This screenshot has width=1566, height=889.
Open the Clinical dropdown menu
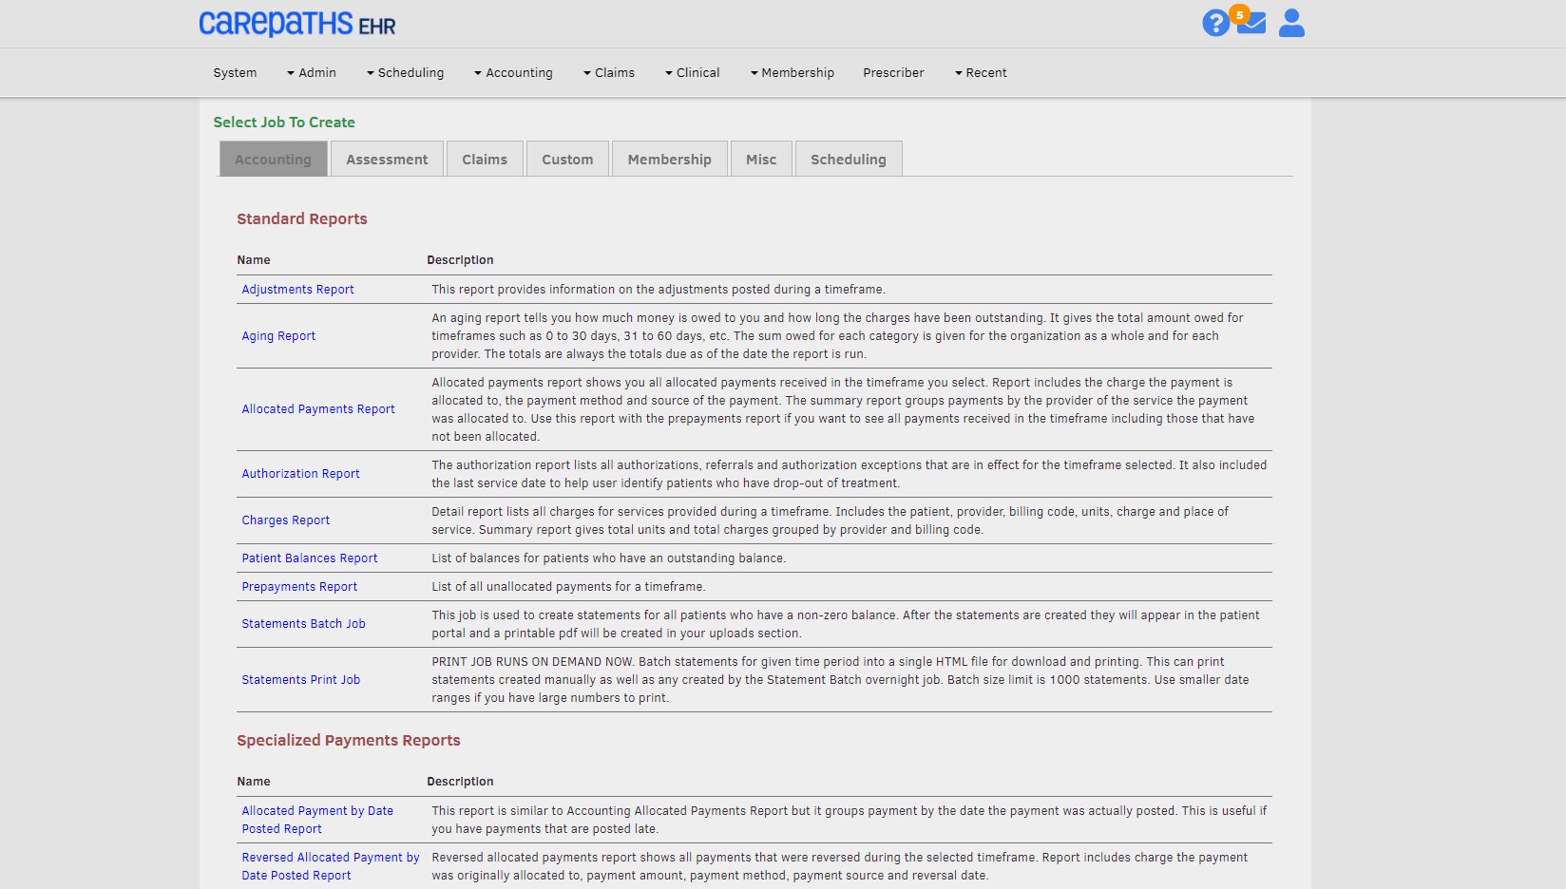pos(693,73)
